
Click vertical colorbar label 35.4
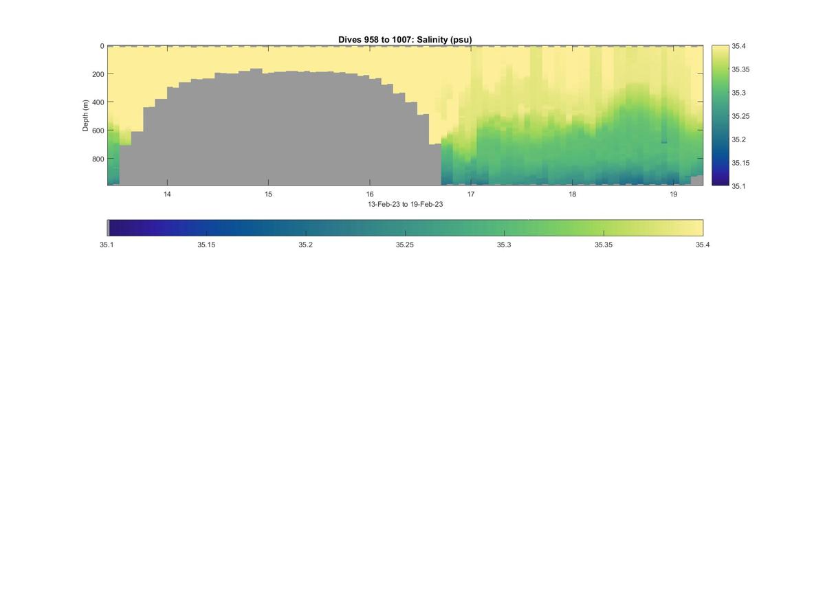(x=738, y=47)
